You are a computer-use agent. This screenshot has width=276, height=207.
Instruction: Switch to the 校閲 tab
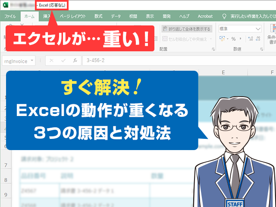(133, 16)
